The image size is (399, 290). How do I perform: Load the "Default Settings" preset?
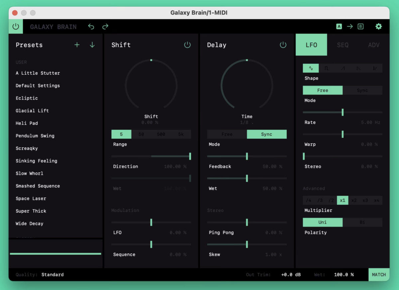coord(38,86)
